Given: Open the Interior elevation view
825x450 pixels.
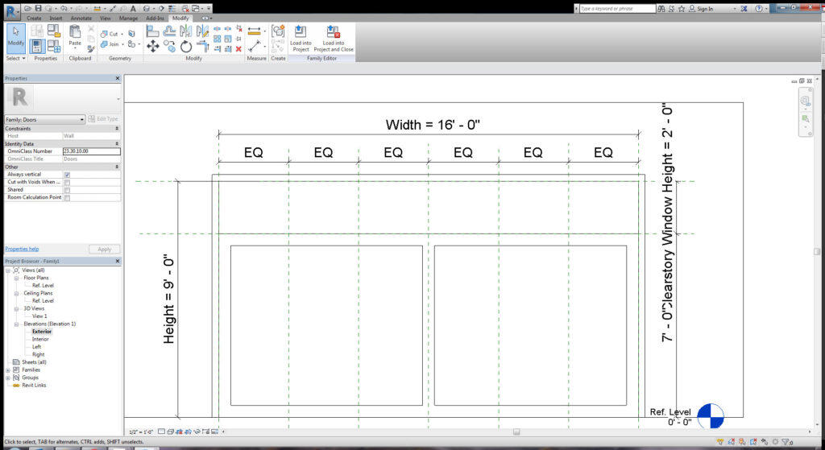Looking at the screenshot, I should (40, 339).
